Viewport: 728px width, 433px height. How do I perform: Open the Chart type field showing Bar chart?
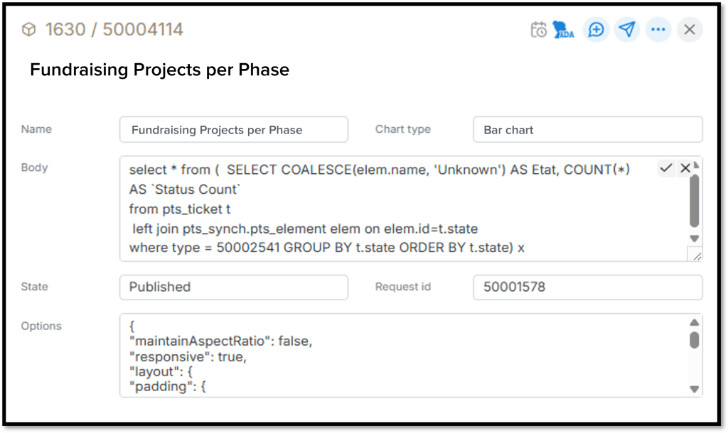pos(587,130)
